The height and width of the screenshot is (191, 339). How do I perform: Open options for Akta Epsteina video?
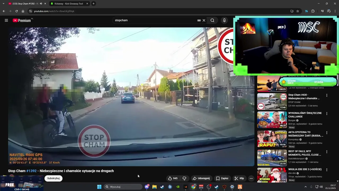(327, 133)
